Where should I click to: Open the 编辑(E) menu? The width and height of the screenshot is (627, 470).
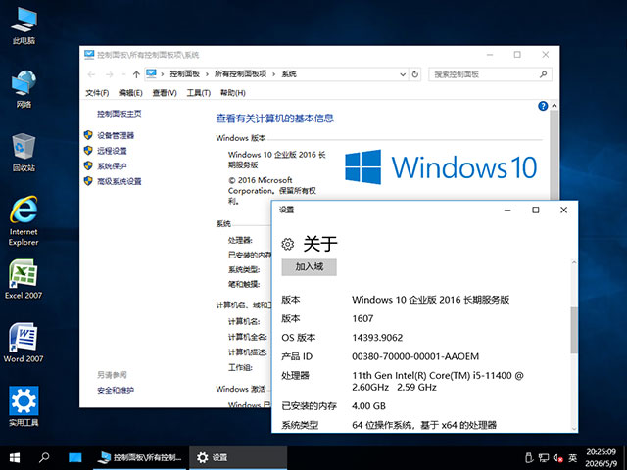tap(130, 93)
